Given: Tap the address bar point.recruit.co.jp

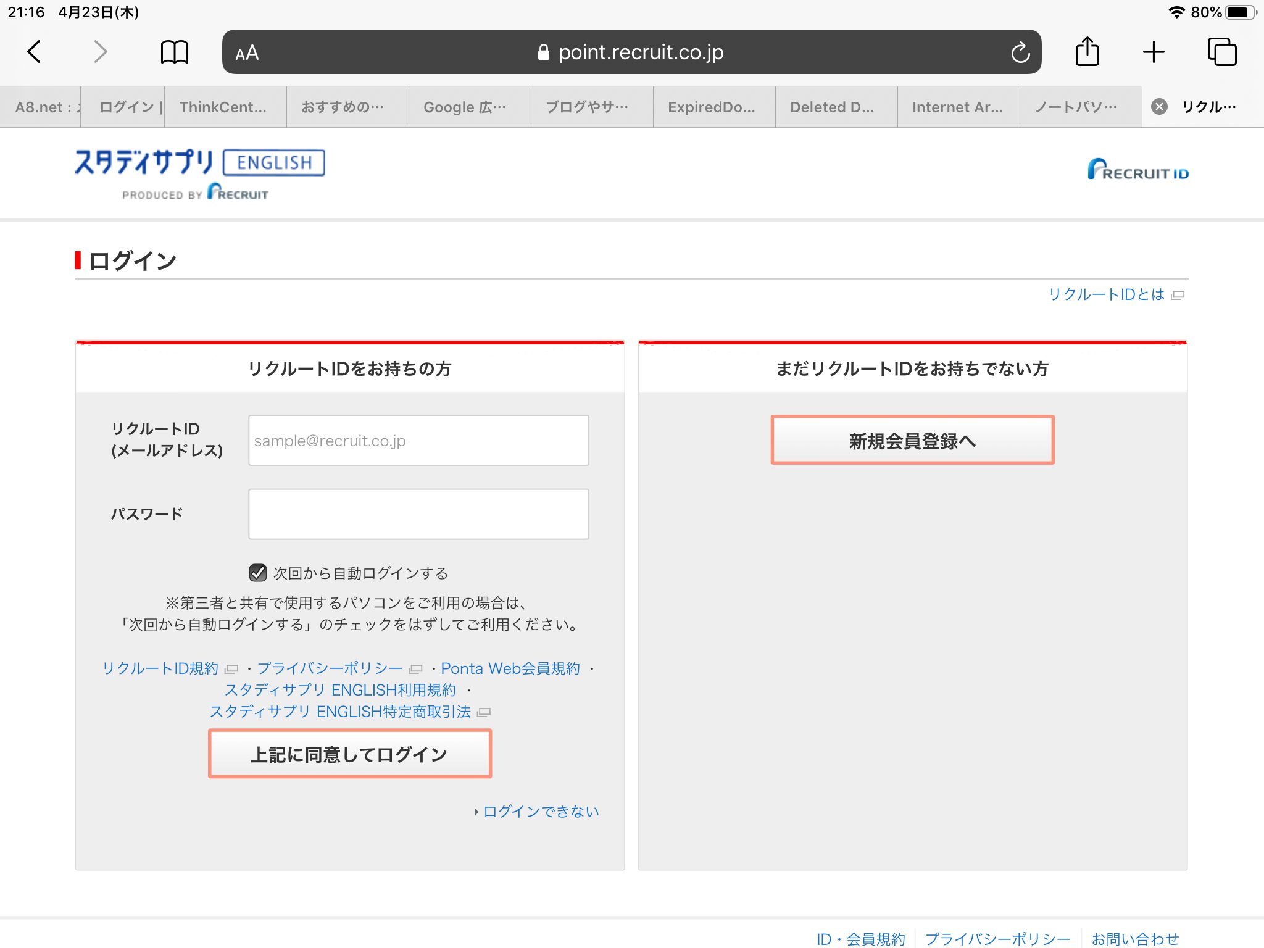Looking at the screenshot, I should click(632, 52).
